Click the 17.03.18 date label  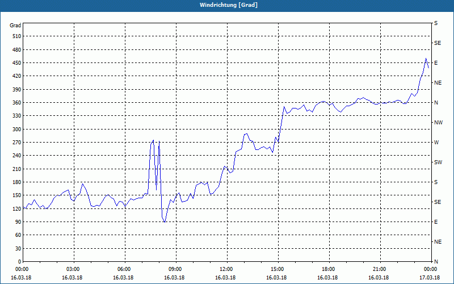coord(430,278)
